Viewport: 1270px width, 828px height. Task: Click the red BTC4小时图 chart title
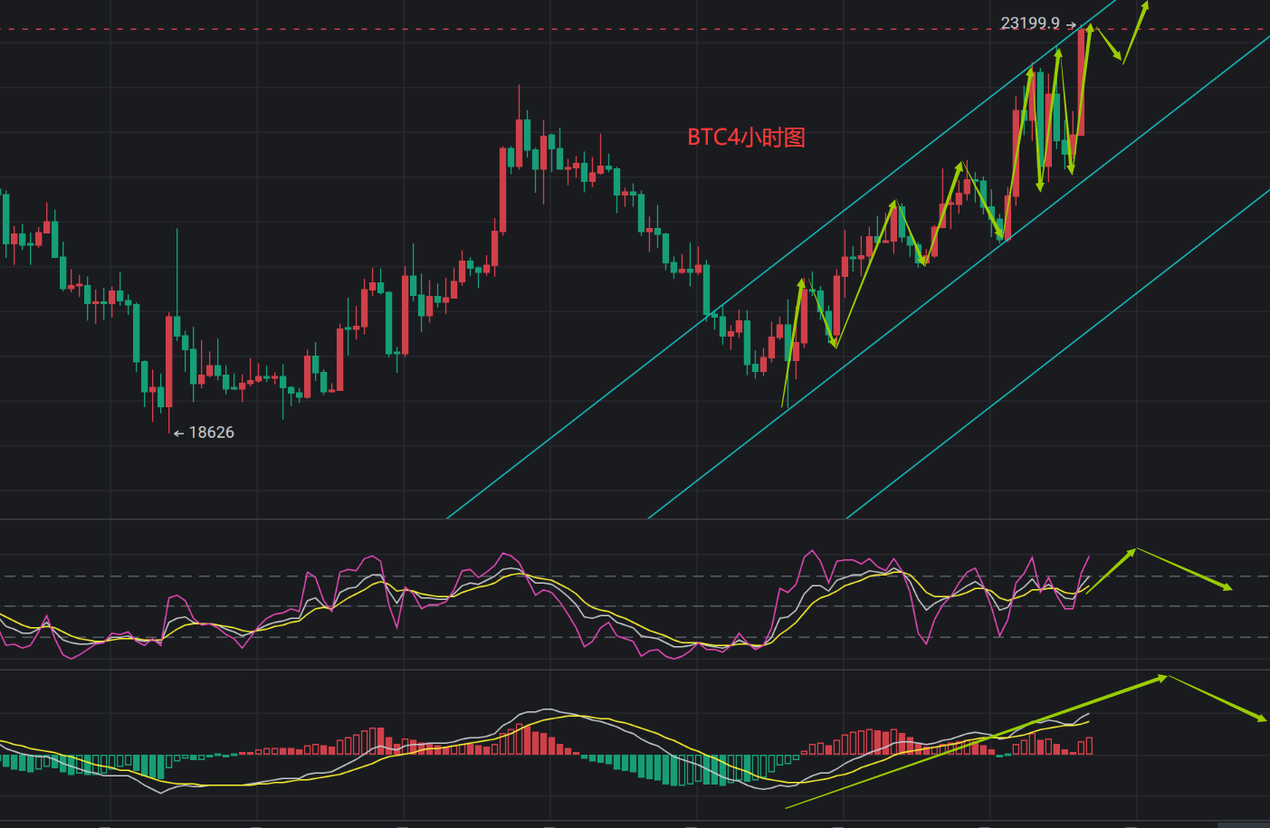(746, 138)
